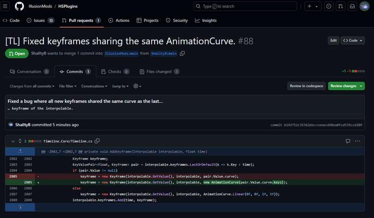Expand the Jump to dropdown
Image resolution: width=374 pixels, height=218 pixels.
coord(120,86)
